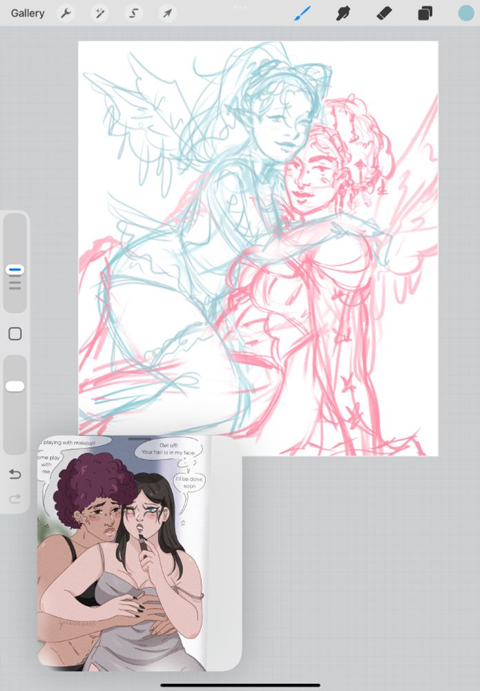Viewport: 480px width, 691px height.
Task: Select the Smudge tool
Action: (x=343, y=13)
